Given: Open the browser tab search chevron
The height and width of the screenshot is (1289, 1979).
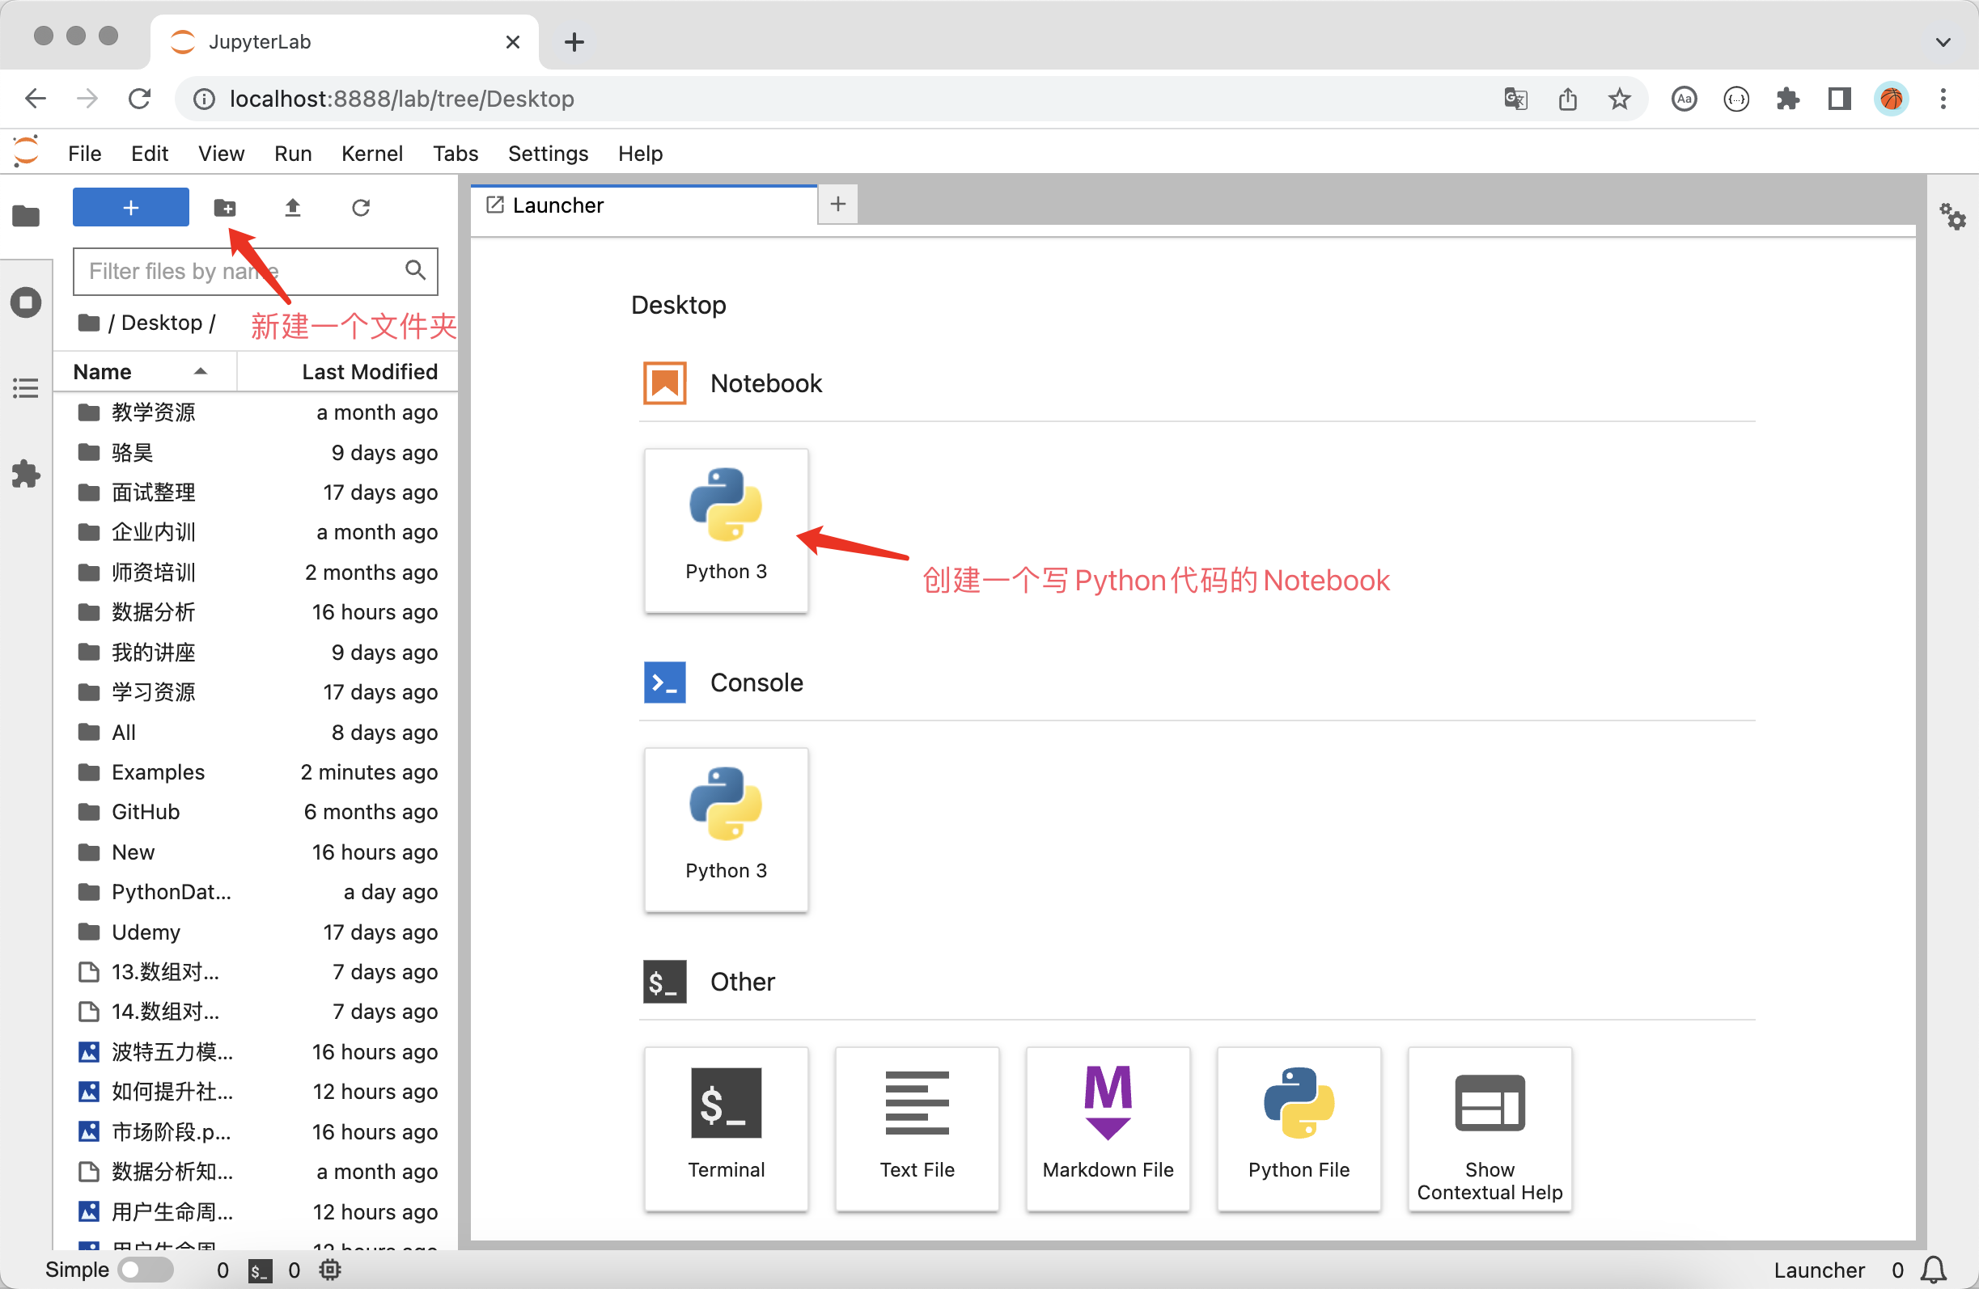Looking at the screenshot, I should [1943, 41].
